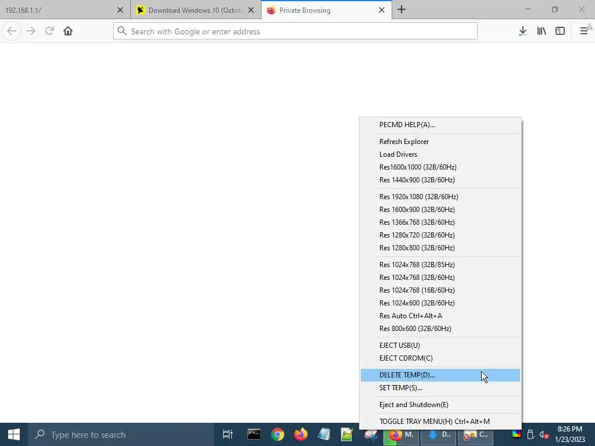Open the Firefox hamburger menu
Screen dimensions: 595x446
tap(585, 31)
